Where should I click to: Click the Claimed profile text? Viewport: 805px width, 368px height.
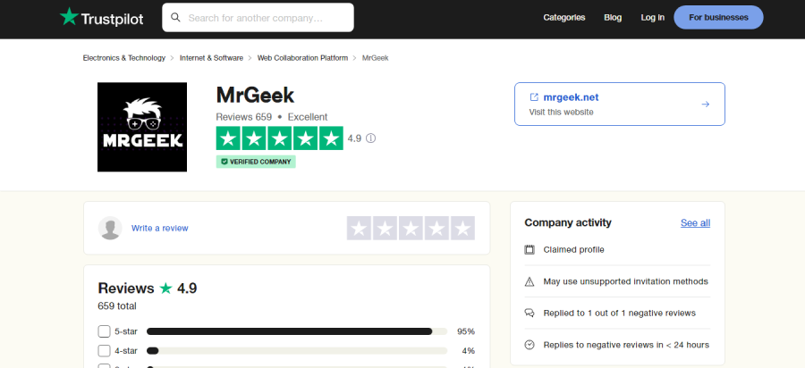pos(574,249)
